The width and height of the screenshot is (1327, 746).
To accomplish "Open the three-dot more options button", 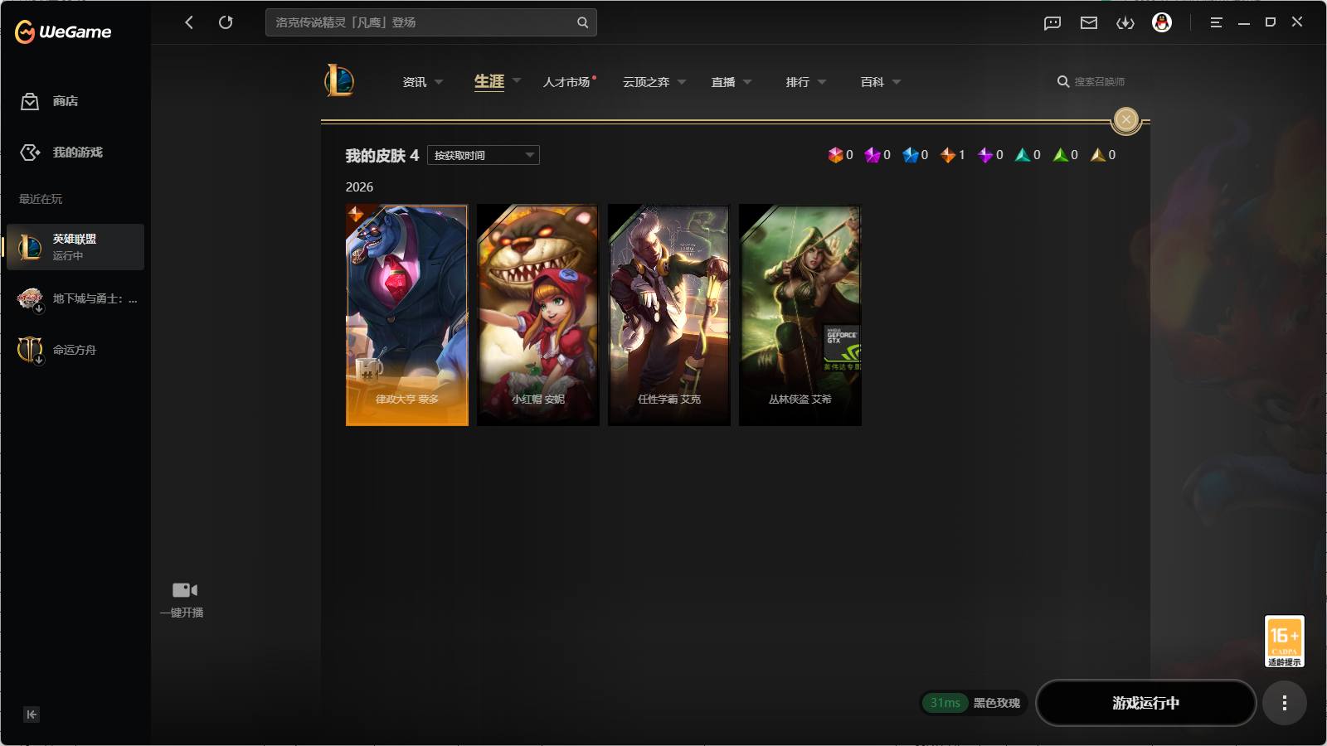I will pyautogui.click(x=1285, y=703).
